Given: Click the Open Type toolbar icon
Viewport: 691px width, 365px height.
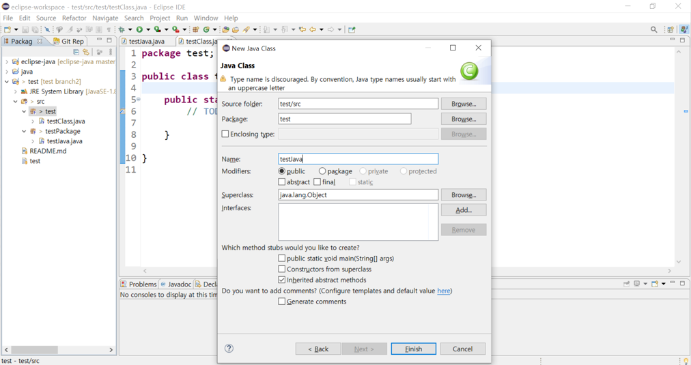Looking at the screenshot, I should [x=225, y=29].
